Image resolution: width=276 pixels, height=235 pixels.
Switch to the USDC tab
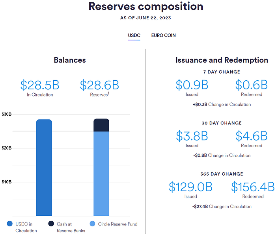coord(134,35)
